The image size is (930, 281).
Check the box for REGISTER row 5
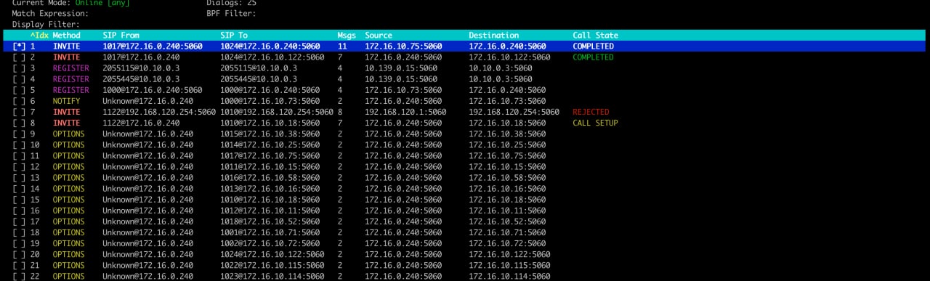[x=20, y=90]
